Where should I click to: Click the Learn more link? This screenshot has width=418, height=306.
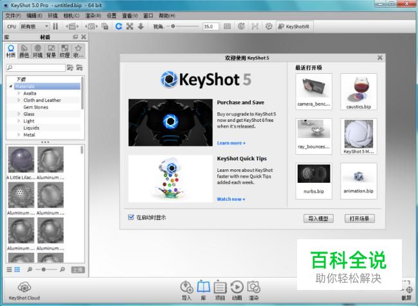pyautogui.click(x=231, y=143)
